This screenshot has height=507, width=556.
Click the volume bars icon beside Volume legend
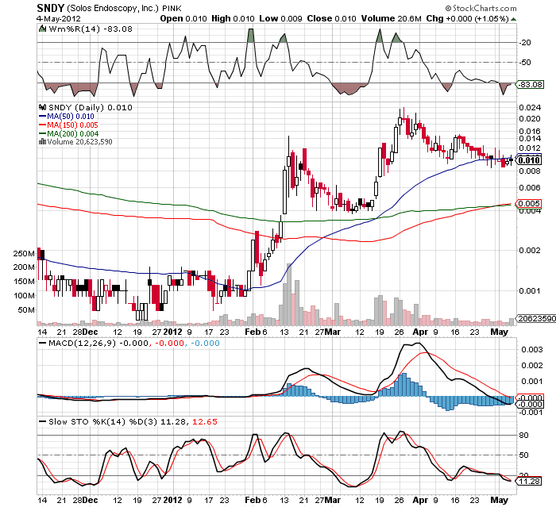[43, 142]
